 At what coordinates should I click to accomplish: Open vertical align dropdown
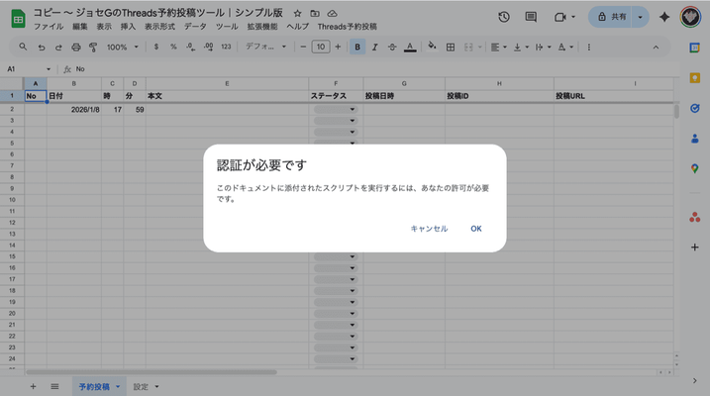click(521, 48)
